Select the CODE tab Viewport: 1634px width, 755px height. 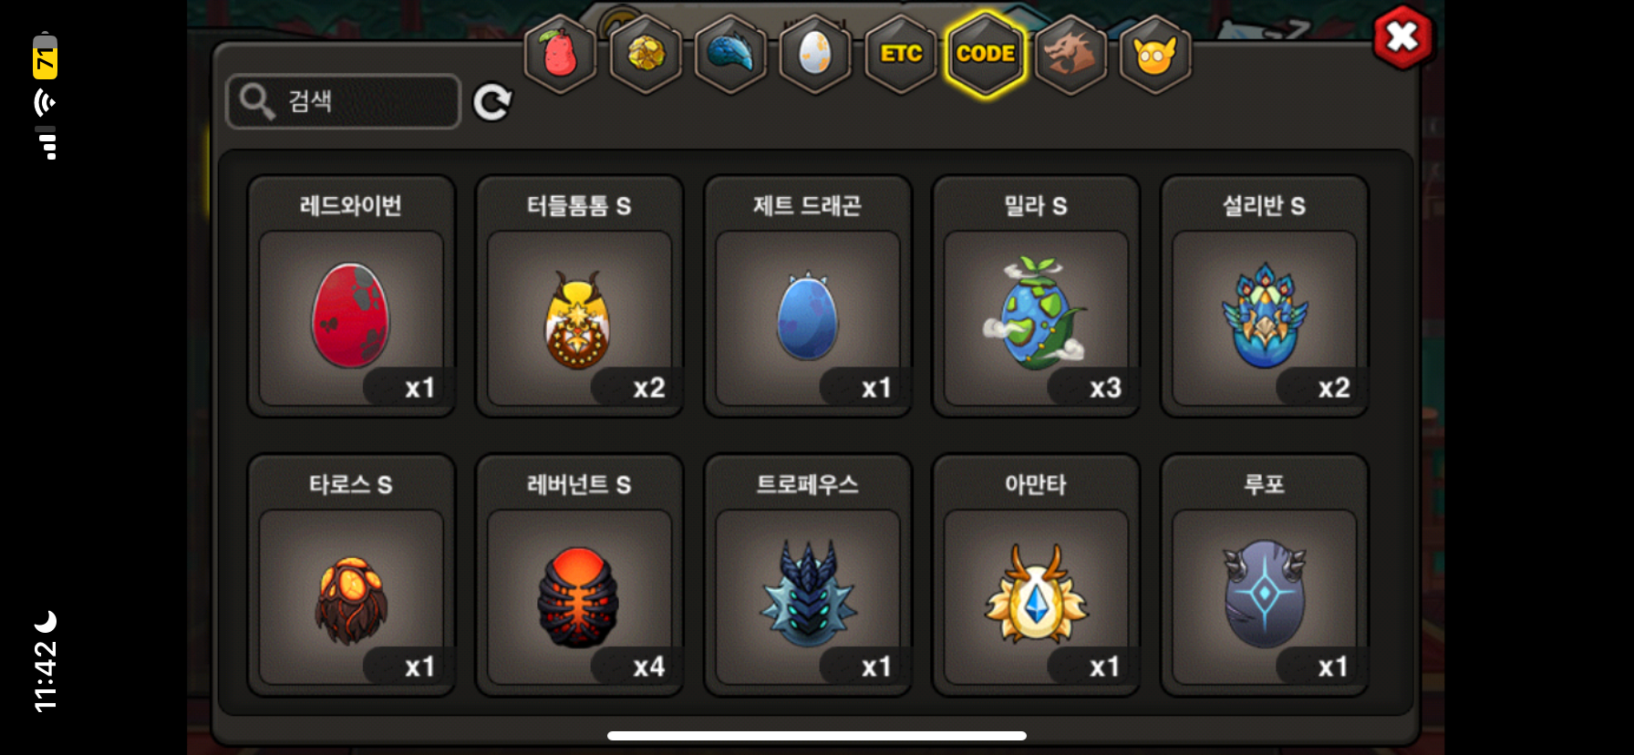[986, 55]
